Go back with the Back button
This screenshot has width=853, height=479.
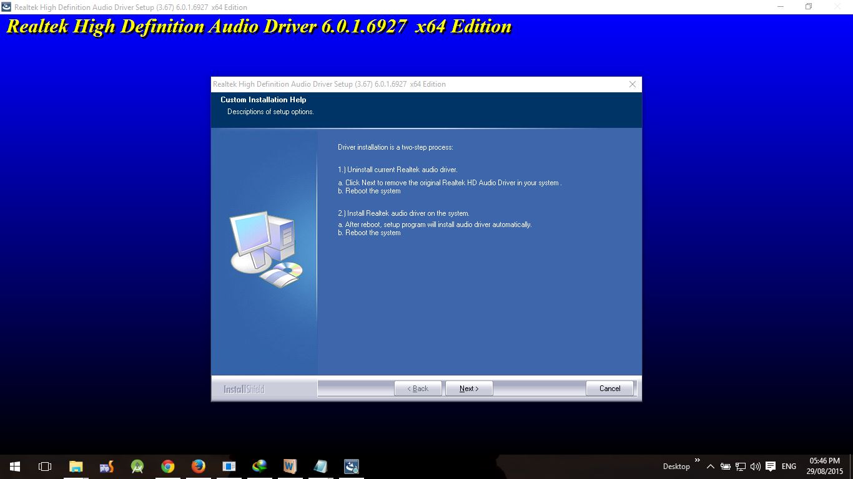[x=418, y=389]
